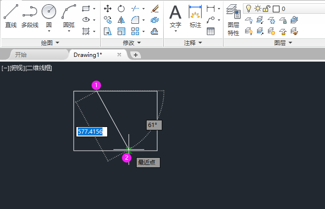This screenshot has height=209, width=325.
Task: Click the Move tool icon
Action: click(x=108, y=9)
